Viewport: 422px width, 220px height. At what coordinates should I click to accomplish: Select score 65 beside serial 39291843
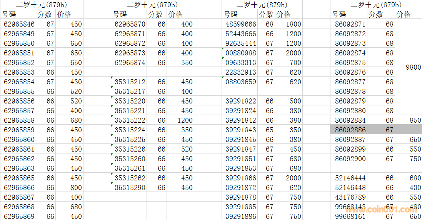(x=269, y=130)
